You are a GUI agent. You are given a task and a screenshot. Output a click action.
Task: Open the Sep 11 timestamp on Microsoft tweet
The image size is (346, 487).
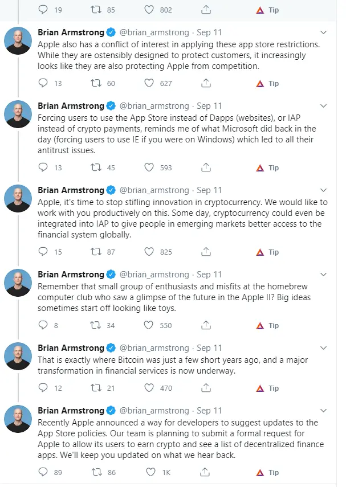(209, 106)
